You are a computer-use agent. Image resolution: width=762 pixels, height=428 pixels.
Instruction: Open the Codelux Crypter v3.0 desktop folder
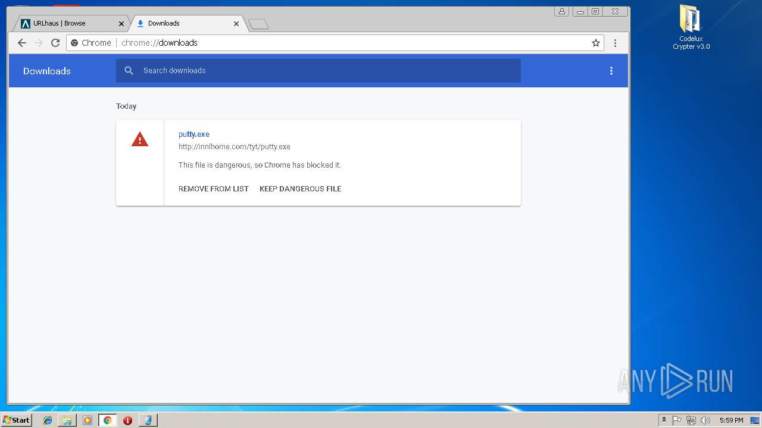(691, 27)
